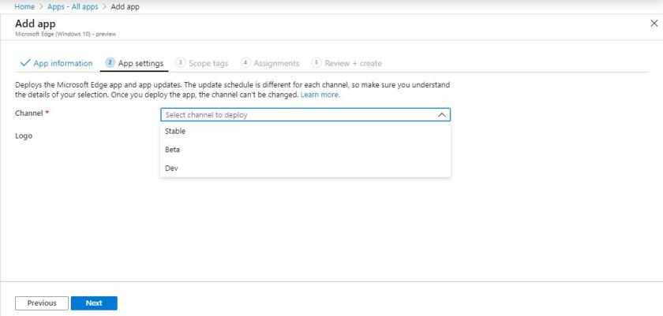This screenshot has width=663, height=316.
Task: Click the step 5 circle before Review + create
Action: pyautogui.click(x=317, y=63)
